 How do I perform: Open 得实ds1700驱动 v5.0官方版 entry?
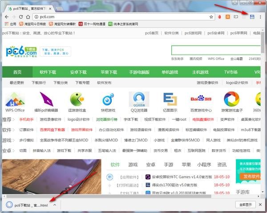pyautogui.click(x=174, y=185)
